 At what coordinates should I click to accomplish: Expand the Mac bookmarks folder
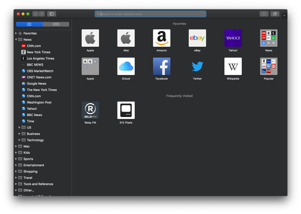pyautogui.click(x=16, y=146)
